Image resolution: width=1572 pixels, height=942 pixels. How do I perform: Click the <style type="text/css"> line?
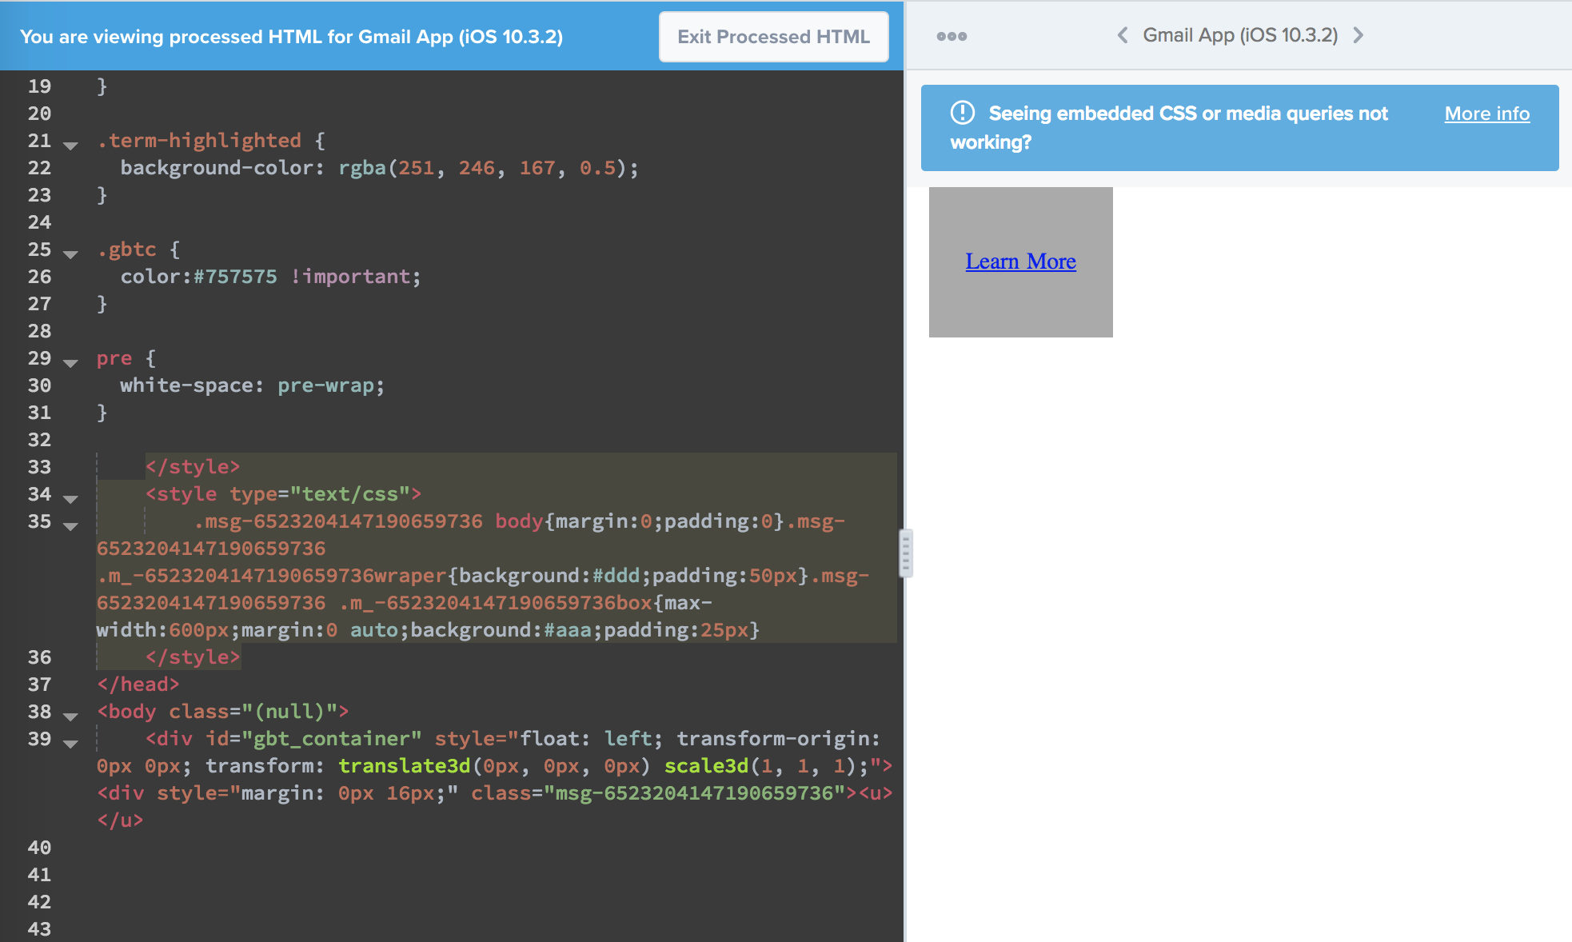[x=283, y=494]
